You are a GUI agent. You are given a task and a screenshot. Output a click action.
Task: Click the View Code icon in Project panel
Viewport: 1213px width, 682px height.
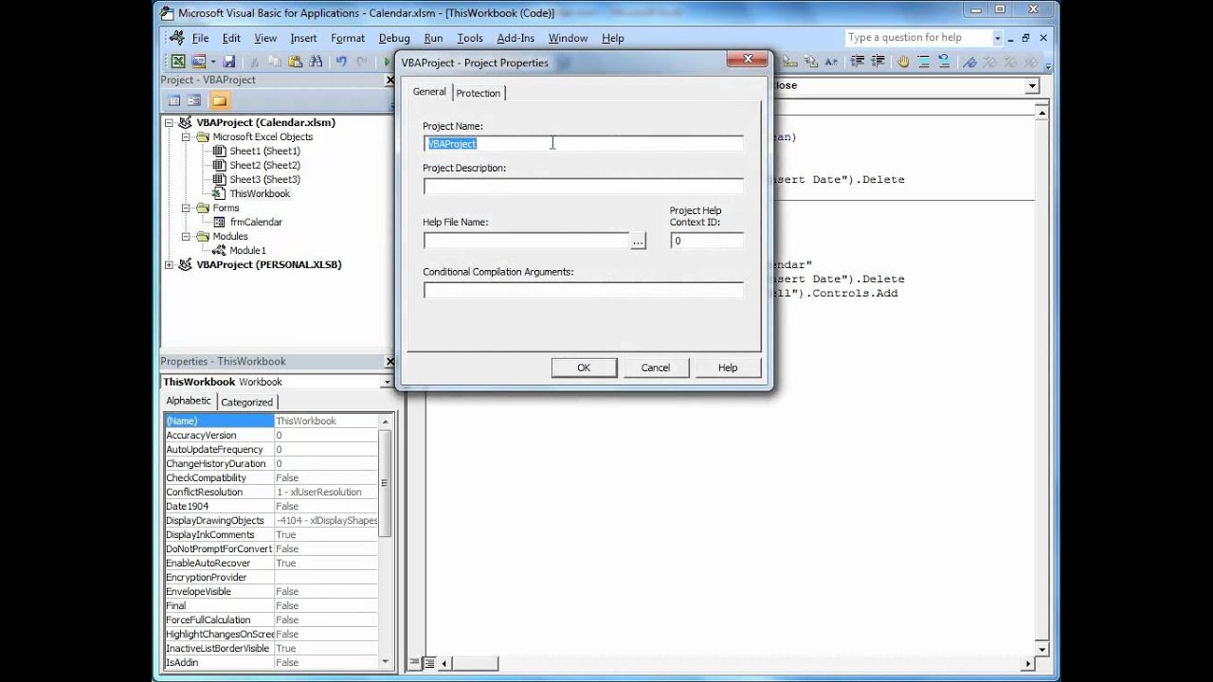(174, 100)
